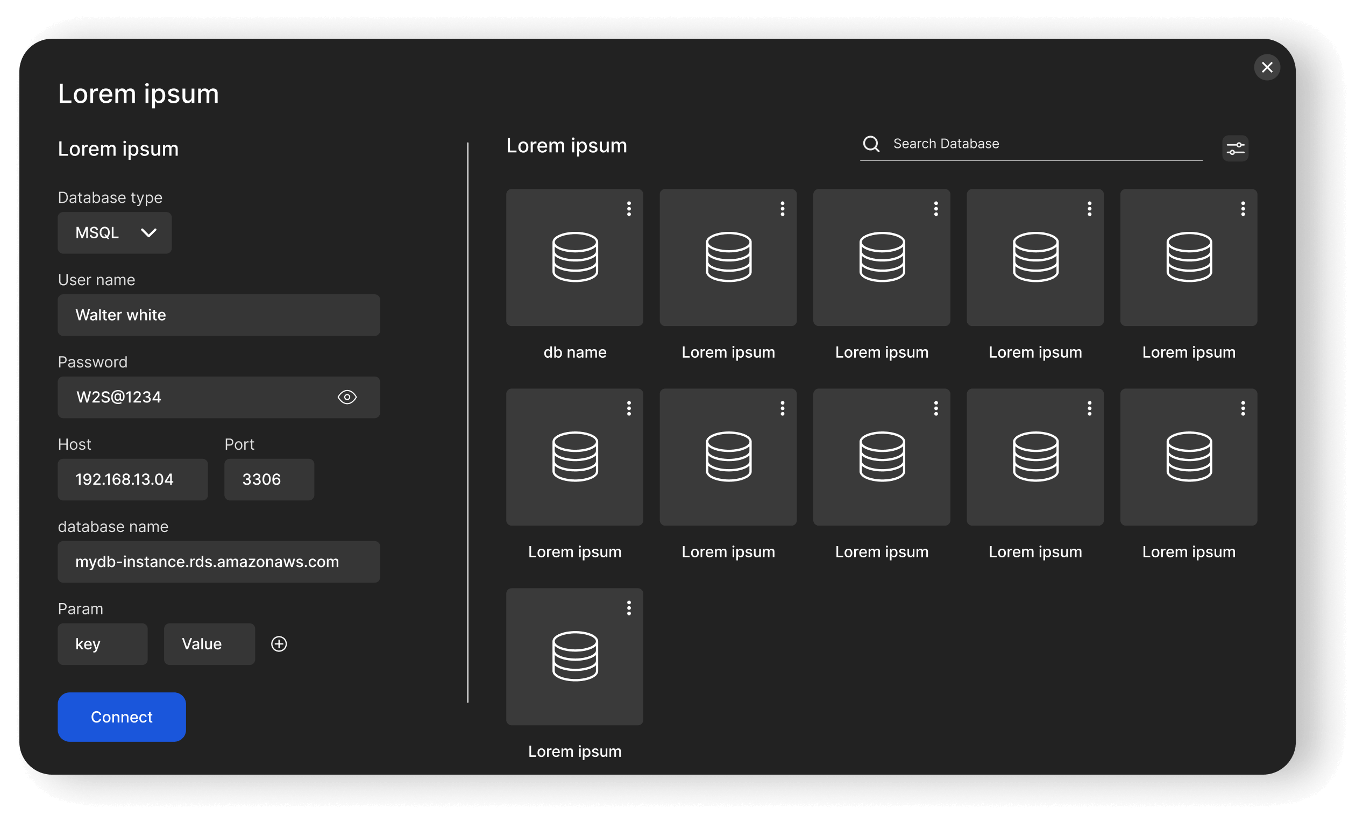The width and height of the screenshot is (1363, 822).
Task: Click the 'Password' label
Action: [93, 363]
